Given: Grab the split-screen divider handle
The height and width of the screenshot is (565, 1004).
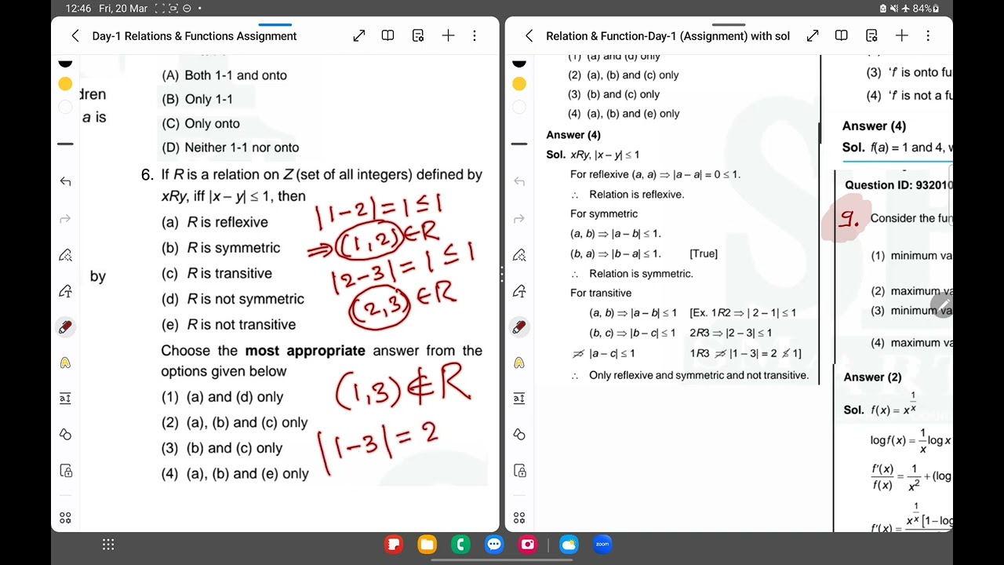Looking at the screenshot, I should click(502, 275).
